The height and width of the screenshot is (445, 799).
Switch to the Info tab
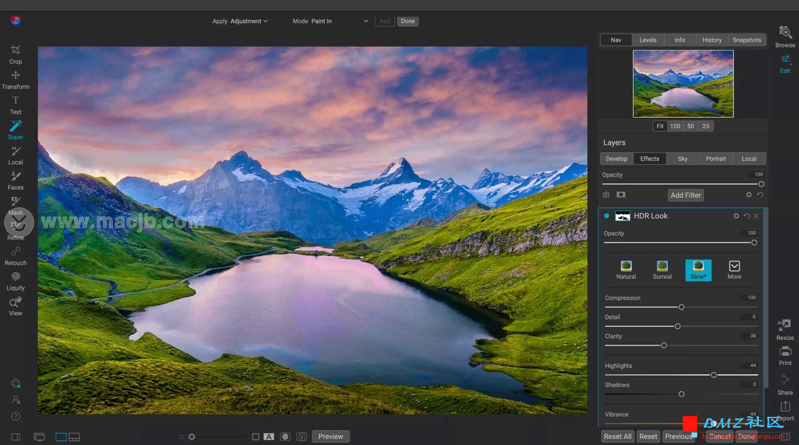(680, 40)
